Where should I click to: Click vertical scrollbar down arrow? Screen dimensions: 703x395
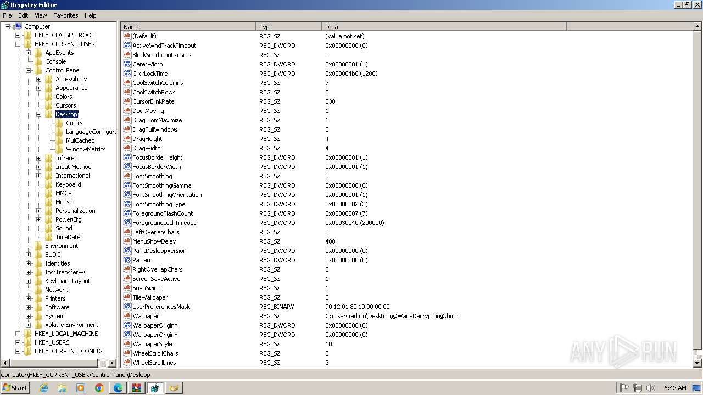(698, 363)
